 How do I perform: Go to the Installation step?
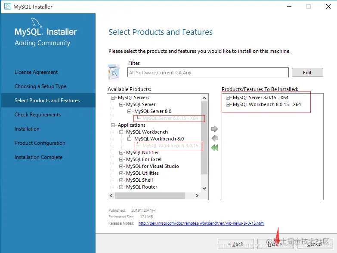[x=27, y=129]
